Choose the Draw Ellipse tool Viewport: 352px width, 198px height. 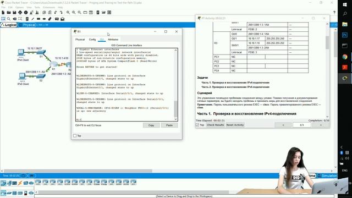pos(44,19)
